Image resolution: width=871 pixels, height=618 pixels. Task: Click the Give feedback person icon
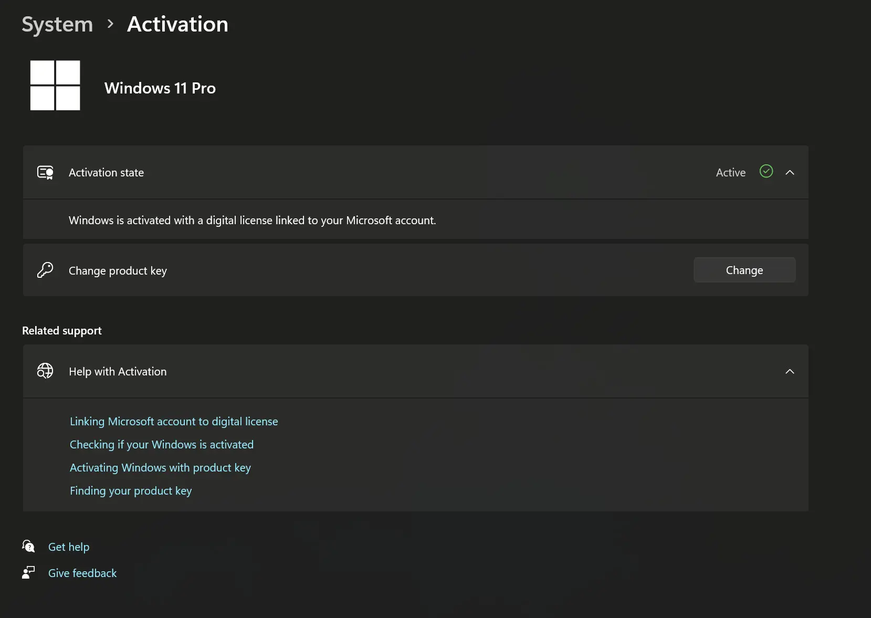pyautogui.click(x=28, y=572)
